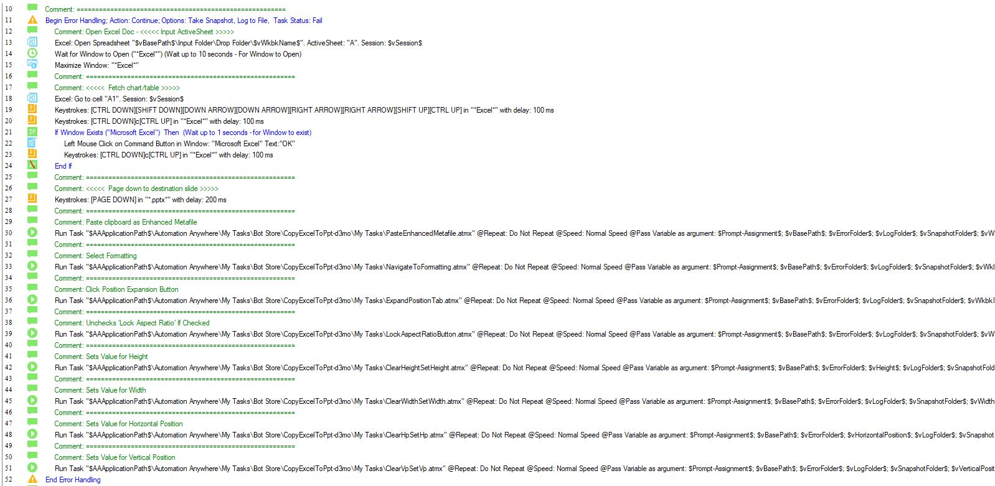Click the Left Mouse Click command icon
The width and height of the screenshot is (995, 486).
click(x=32, y=143)
